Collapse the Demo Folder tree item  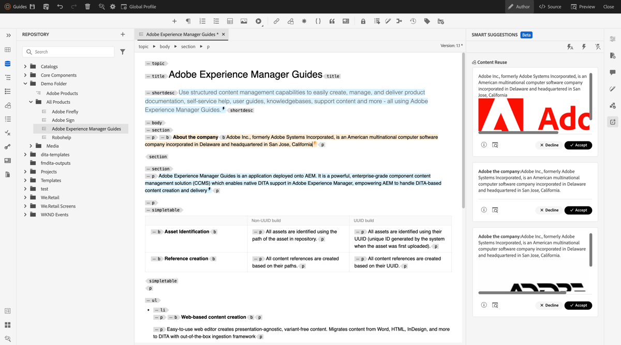(24, 83)
